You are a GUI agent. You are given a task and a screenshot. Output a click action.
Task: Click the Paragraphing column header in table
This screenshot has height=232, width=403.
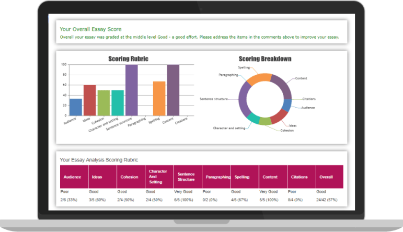pyautogui.click(x=218, y=177)
